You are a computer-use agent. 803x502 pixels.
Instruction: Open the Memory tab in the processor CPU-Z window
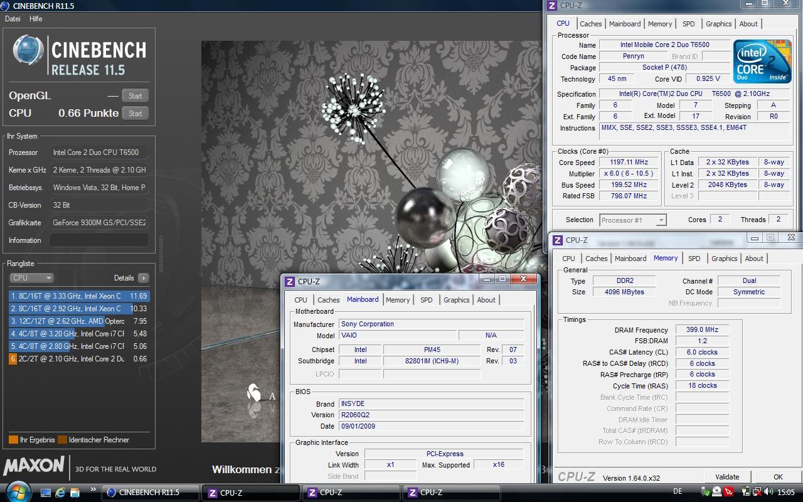point(660,24)
